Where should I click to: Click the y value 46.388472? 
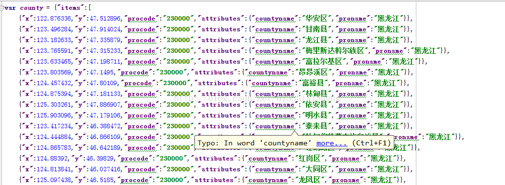[105, 126]
